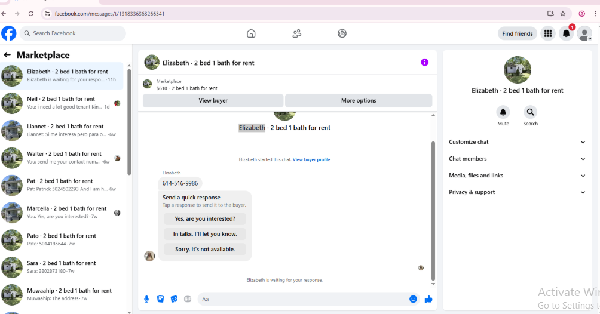This screenshot has height=314, width=600.
Task: Click the purple conversation info icon
Action: tap(424, 62)
